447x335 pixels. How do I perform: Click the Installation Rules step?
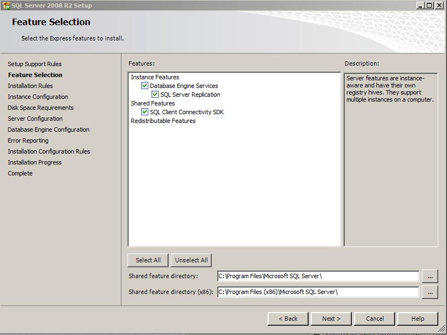pyautogui.click(x=30, y=86)
